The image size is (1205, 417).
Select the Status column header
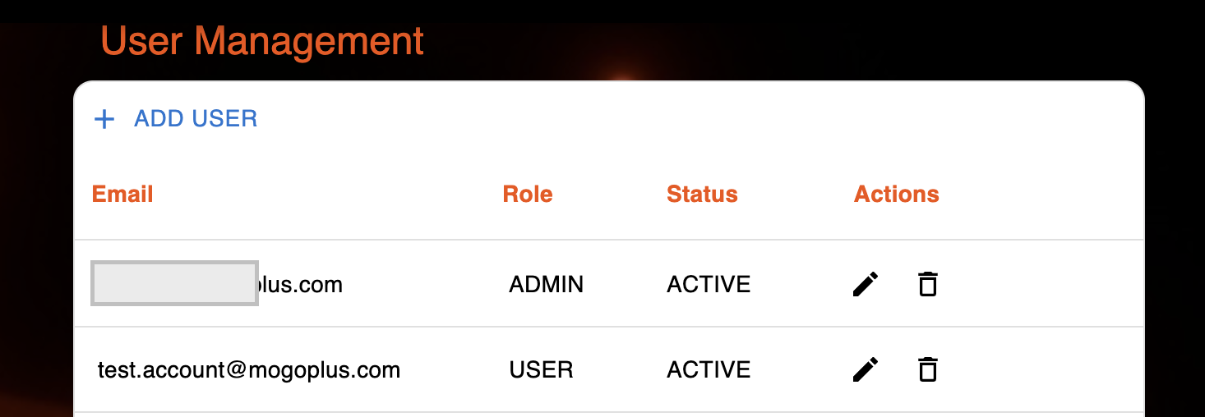click(x=702, y=195)
